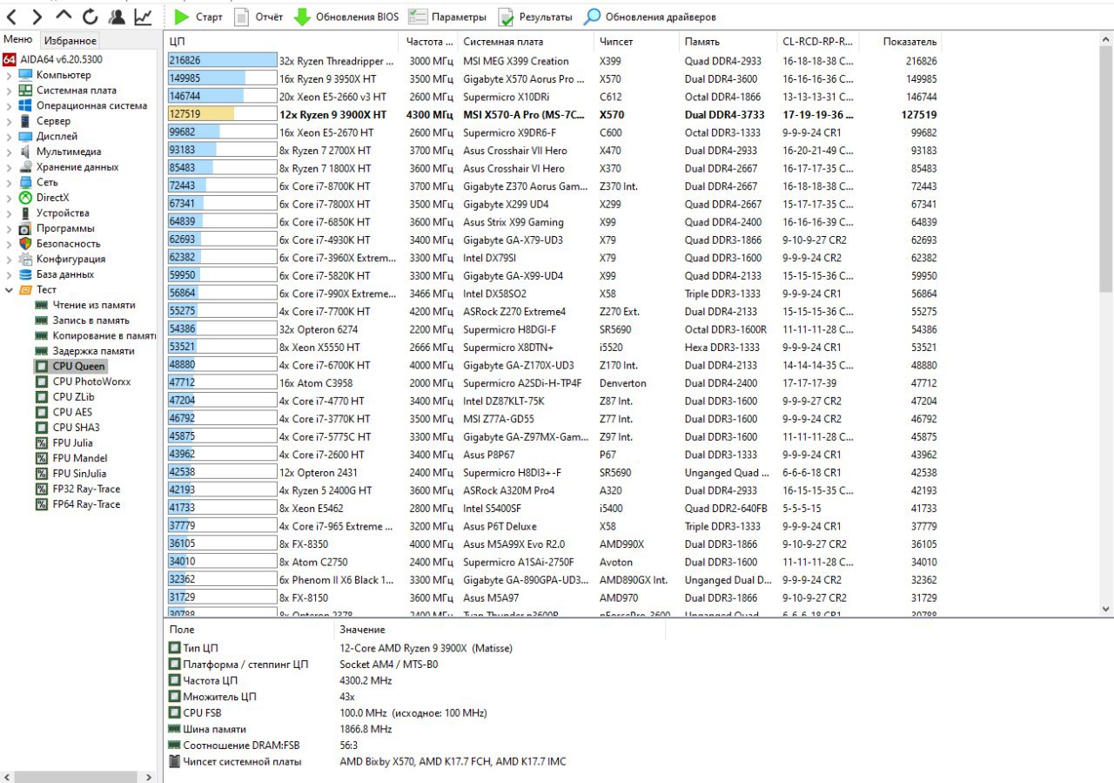Open Параметры settings

[x=447, y=17]
